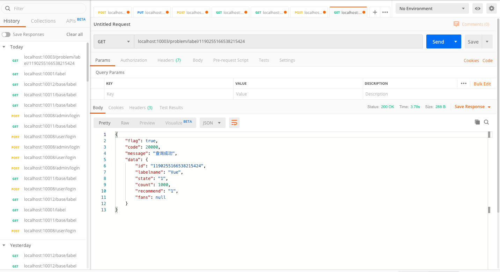
Task: Click the filter search magnifier icon
Action: pos(8,8)
